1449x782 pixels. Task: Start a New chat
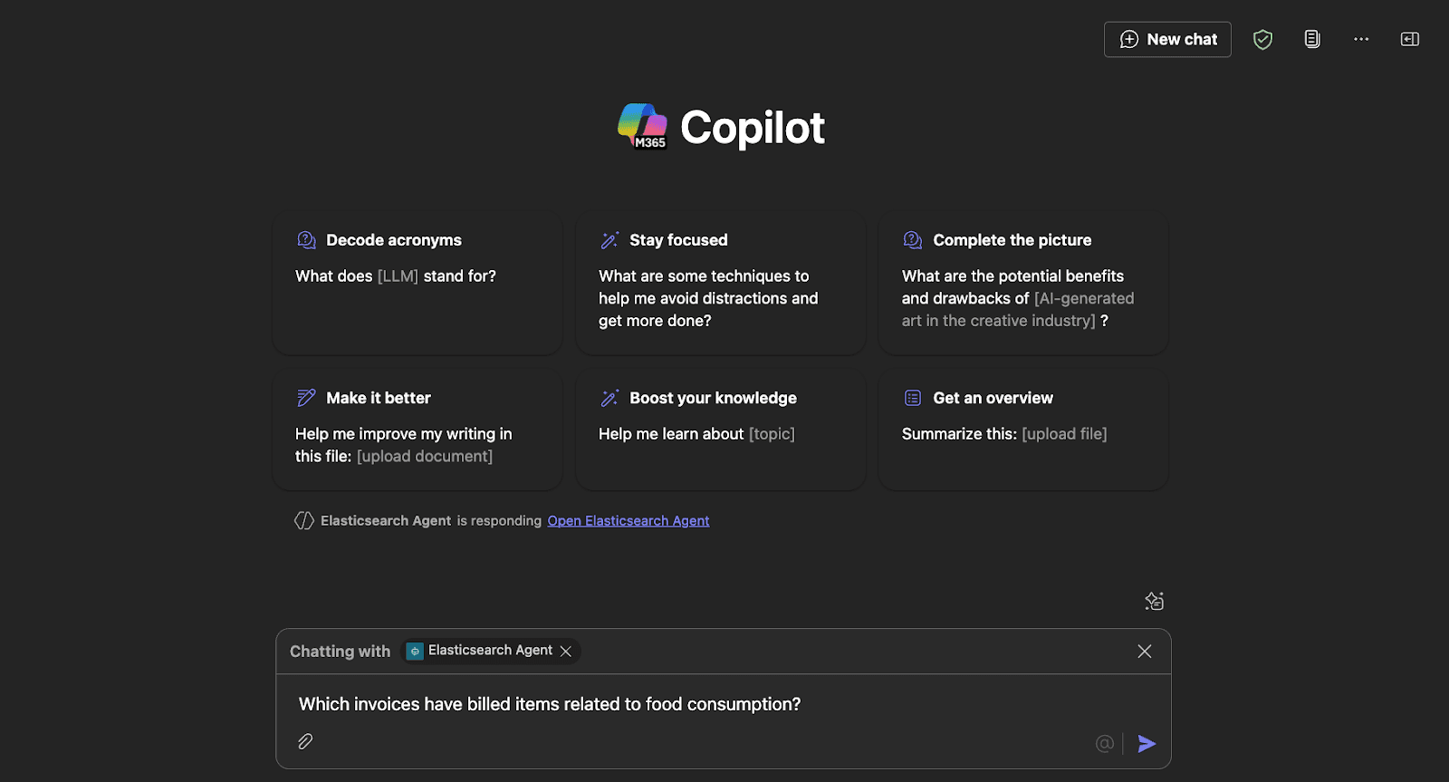pyautogui.click(x=1167, y=39)
